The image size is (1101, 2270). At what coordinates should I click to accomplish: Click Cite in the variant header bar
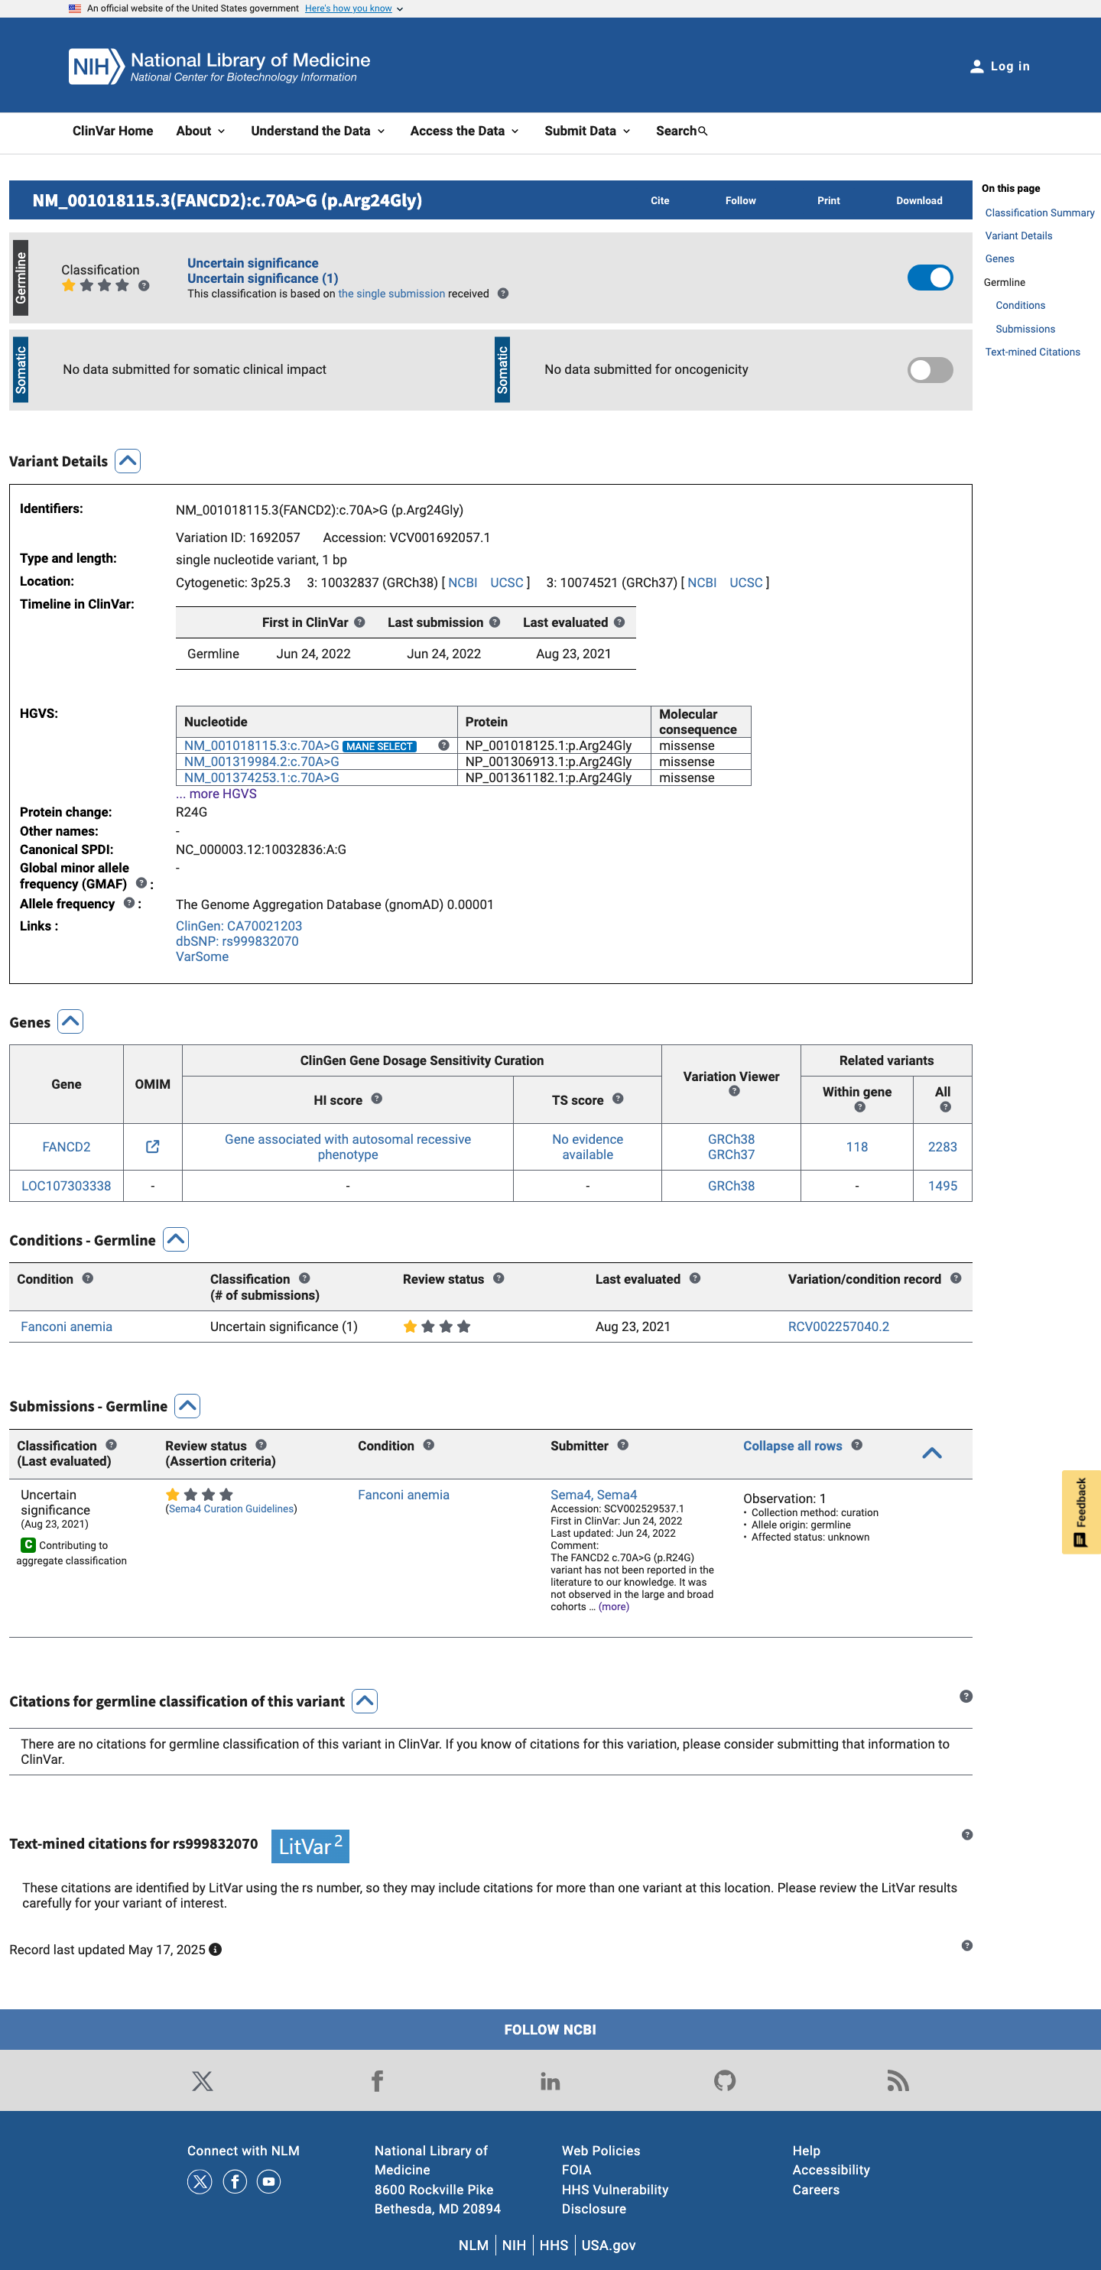click(661, 201)
